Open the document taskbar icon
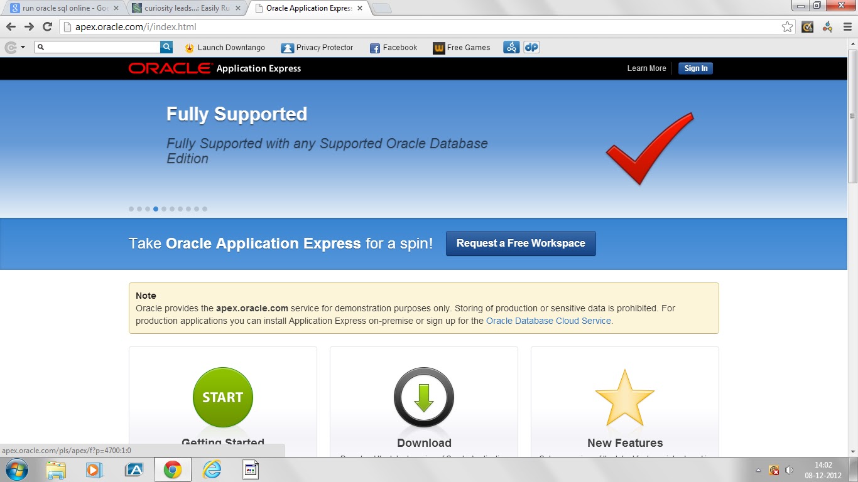This screenshot has height=482, width=858. click(x=251, y=469)
